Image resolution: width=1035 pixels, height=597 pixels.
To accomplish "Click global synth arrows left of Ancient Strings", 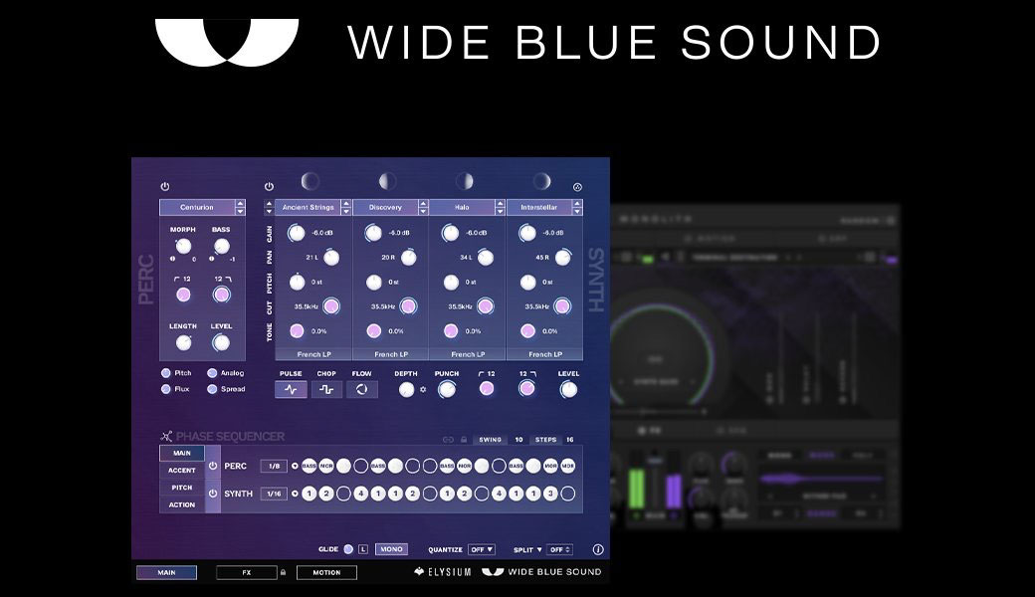I will [269, 207].
